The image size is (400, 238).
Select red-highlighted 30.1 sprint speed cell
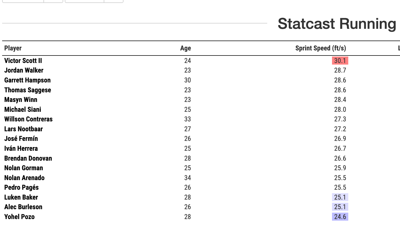(340, 61)
